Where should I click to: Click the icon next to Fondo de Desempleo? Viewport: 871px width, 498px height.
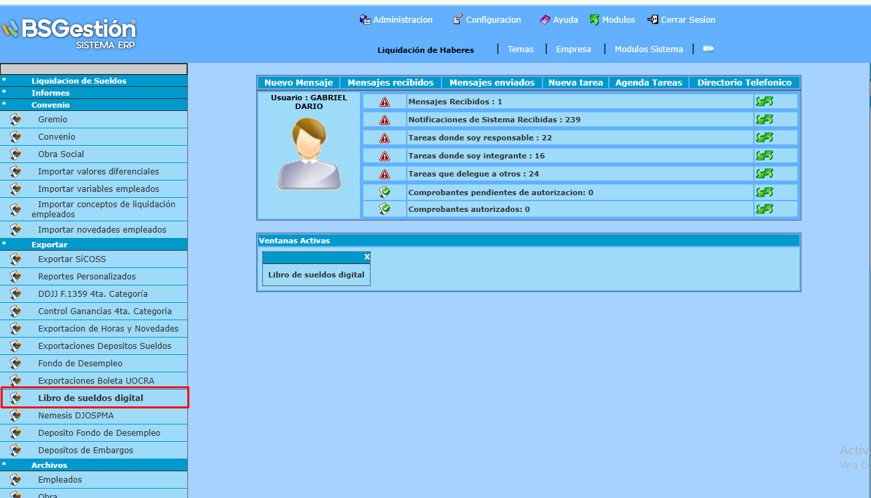point(15,364)
